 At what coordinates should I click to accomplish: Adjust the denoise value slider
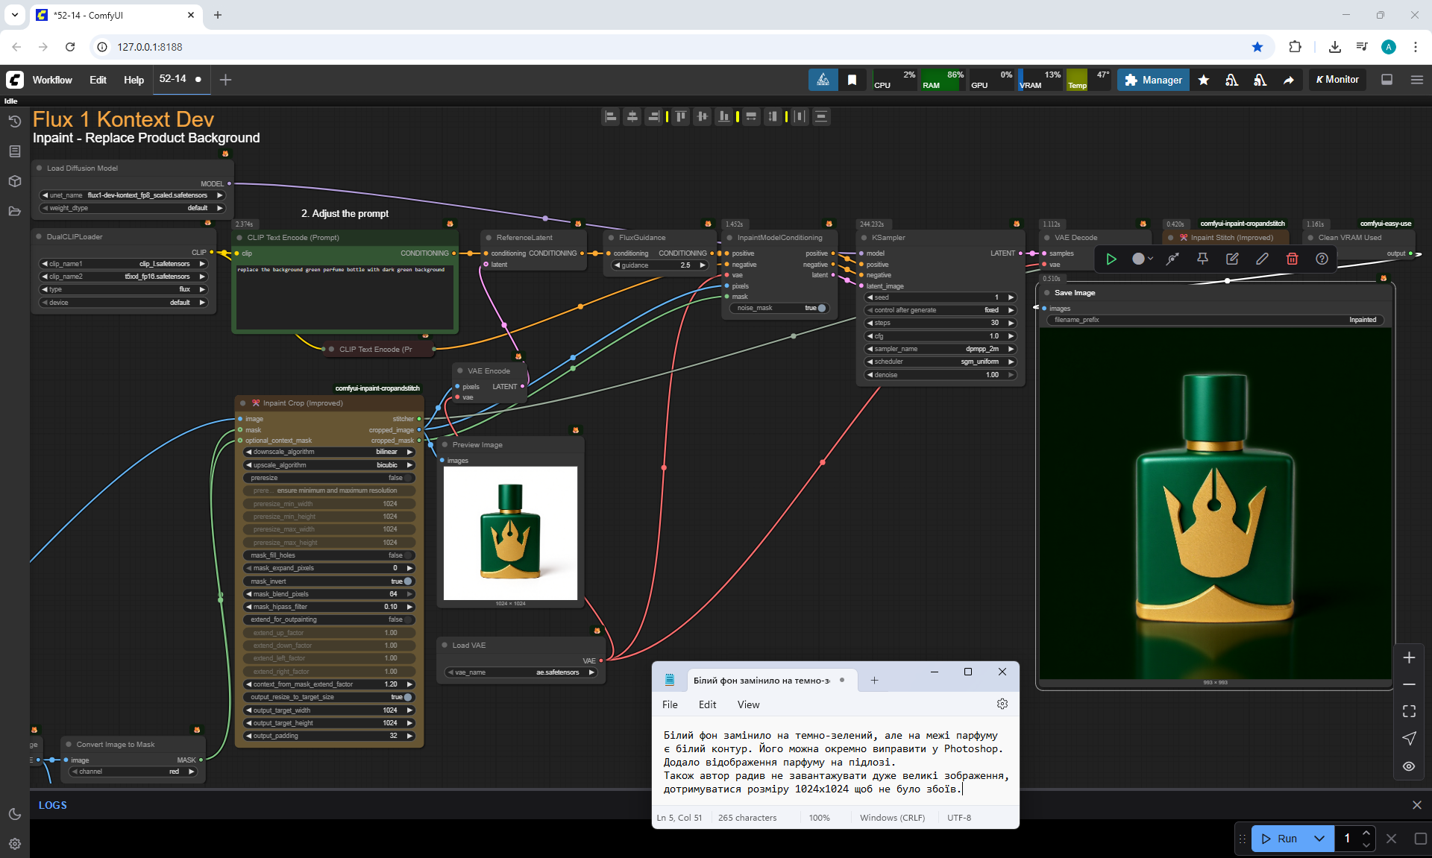tap(940, 375)
